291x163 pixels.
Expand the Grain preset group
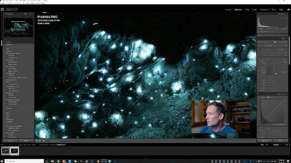click(x=8, y=115)
